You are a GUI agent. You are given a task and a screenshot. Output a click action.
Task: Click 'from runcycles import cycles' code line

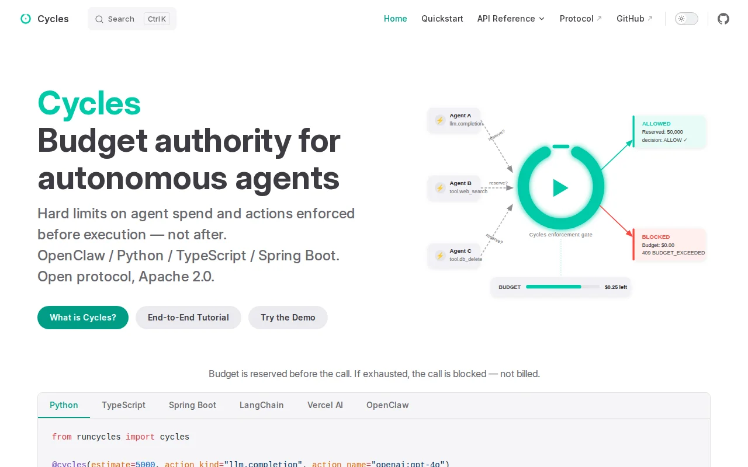pyautogui.click(x=120, y=437)
